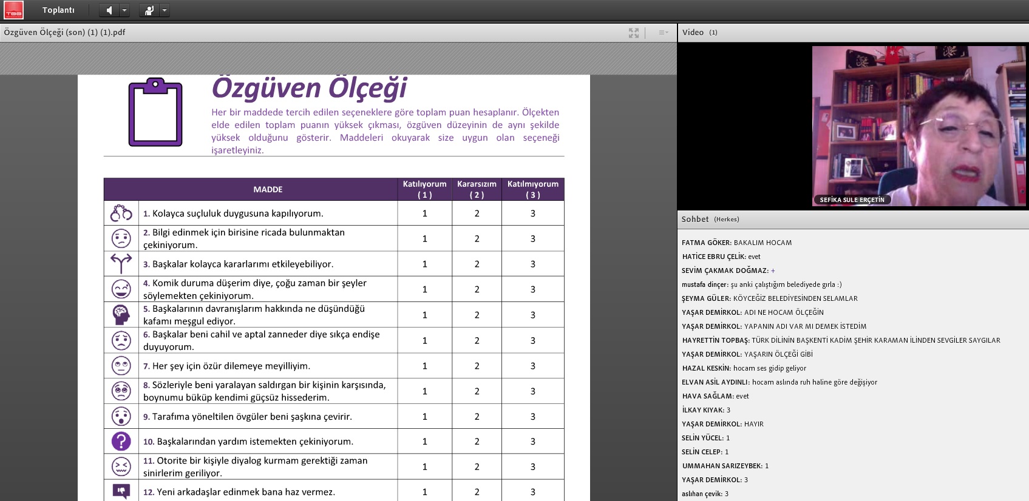Expand the status options dropdown arrow
This screenshot has height=501, width=1029.
[165, 10]
